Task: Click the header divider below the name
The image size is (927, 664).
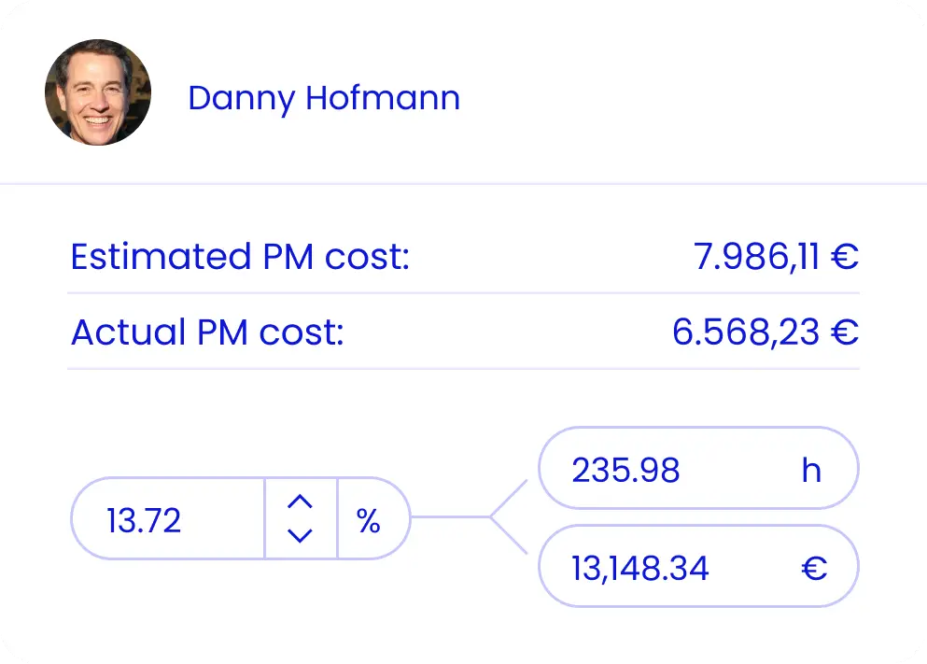Action: point(463,184)
